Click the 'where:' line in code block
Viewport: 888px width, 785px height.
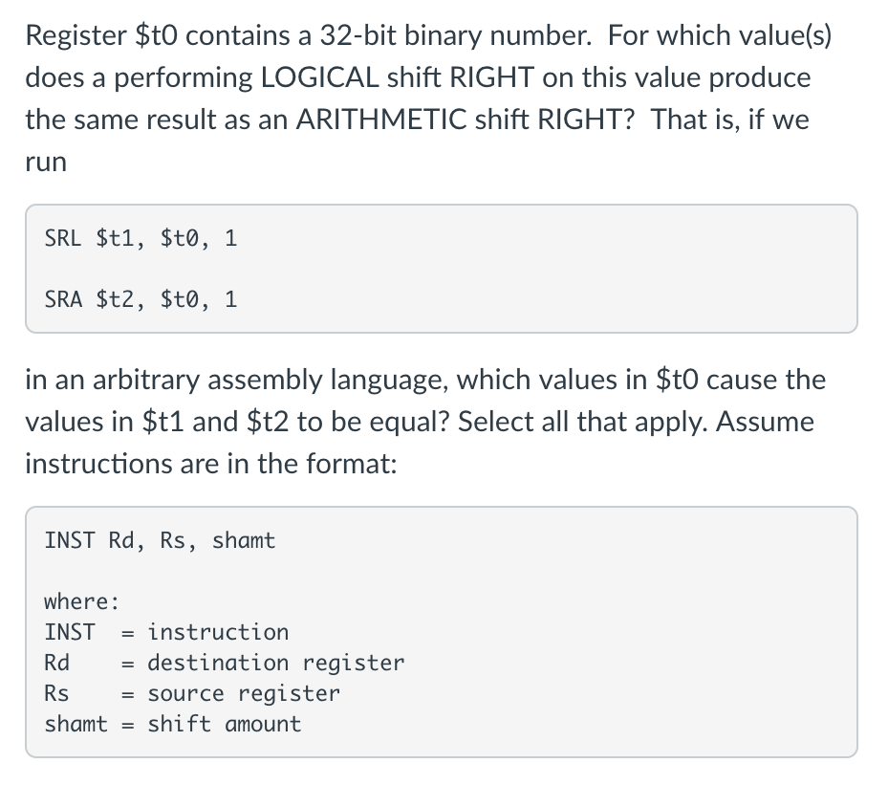point(82,601)
